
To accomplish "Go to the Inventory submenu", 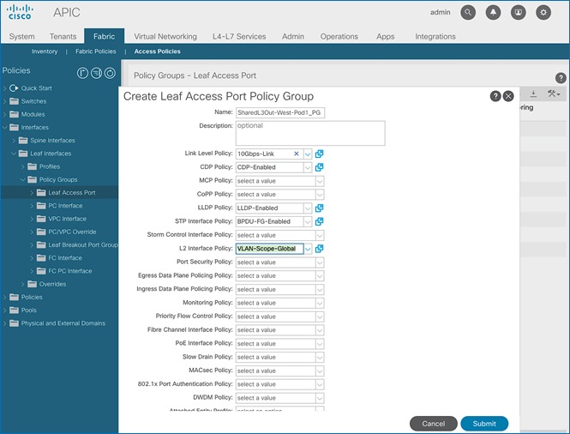I will pyautogui.click(x=45, y=51).
